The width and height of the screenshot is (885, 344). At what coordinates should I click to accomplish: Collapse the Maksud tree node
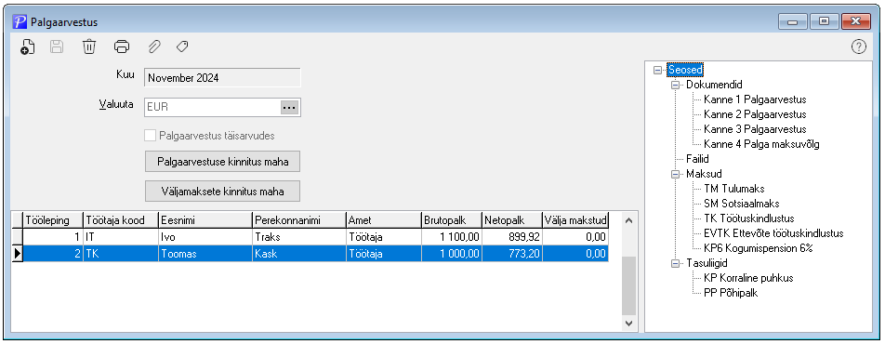tap(675, 174)
